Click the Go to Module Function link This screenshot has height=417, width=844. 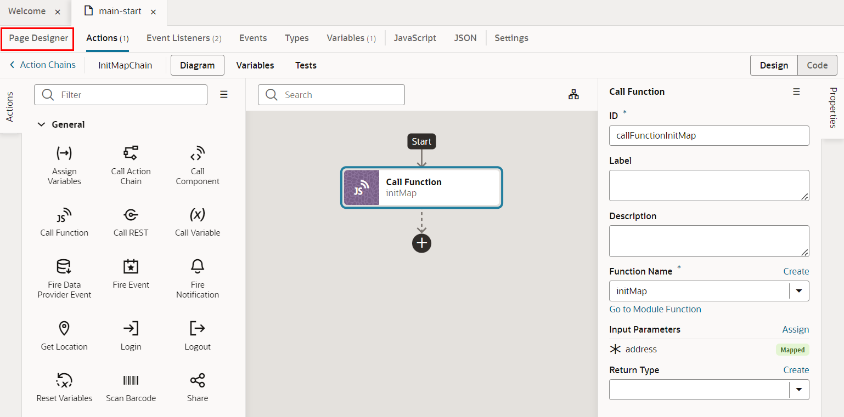(655, 309)
